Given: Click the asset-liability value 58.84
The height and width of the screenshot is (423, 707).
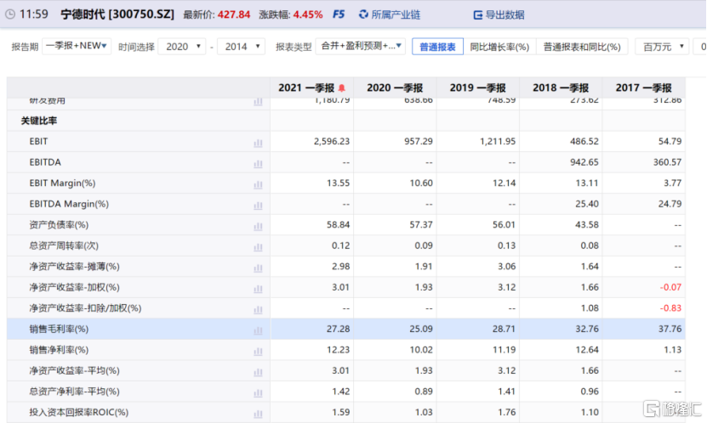Looking at the screenshot, I should (338, 224).
